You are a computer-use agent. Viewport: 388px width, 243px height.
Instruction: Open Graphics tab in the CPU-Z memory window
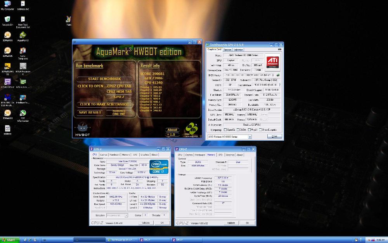[x=230, y=155]
